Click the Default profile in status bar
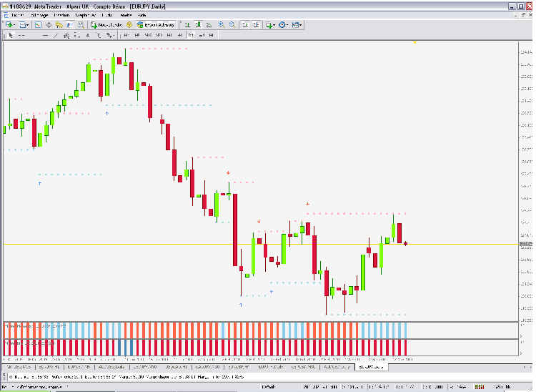Screen dimensions: 536x392 269,387
